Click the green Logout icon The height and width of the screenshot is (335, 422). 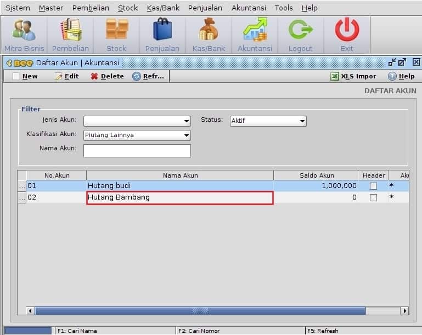(300, 35)
